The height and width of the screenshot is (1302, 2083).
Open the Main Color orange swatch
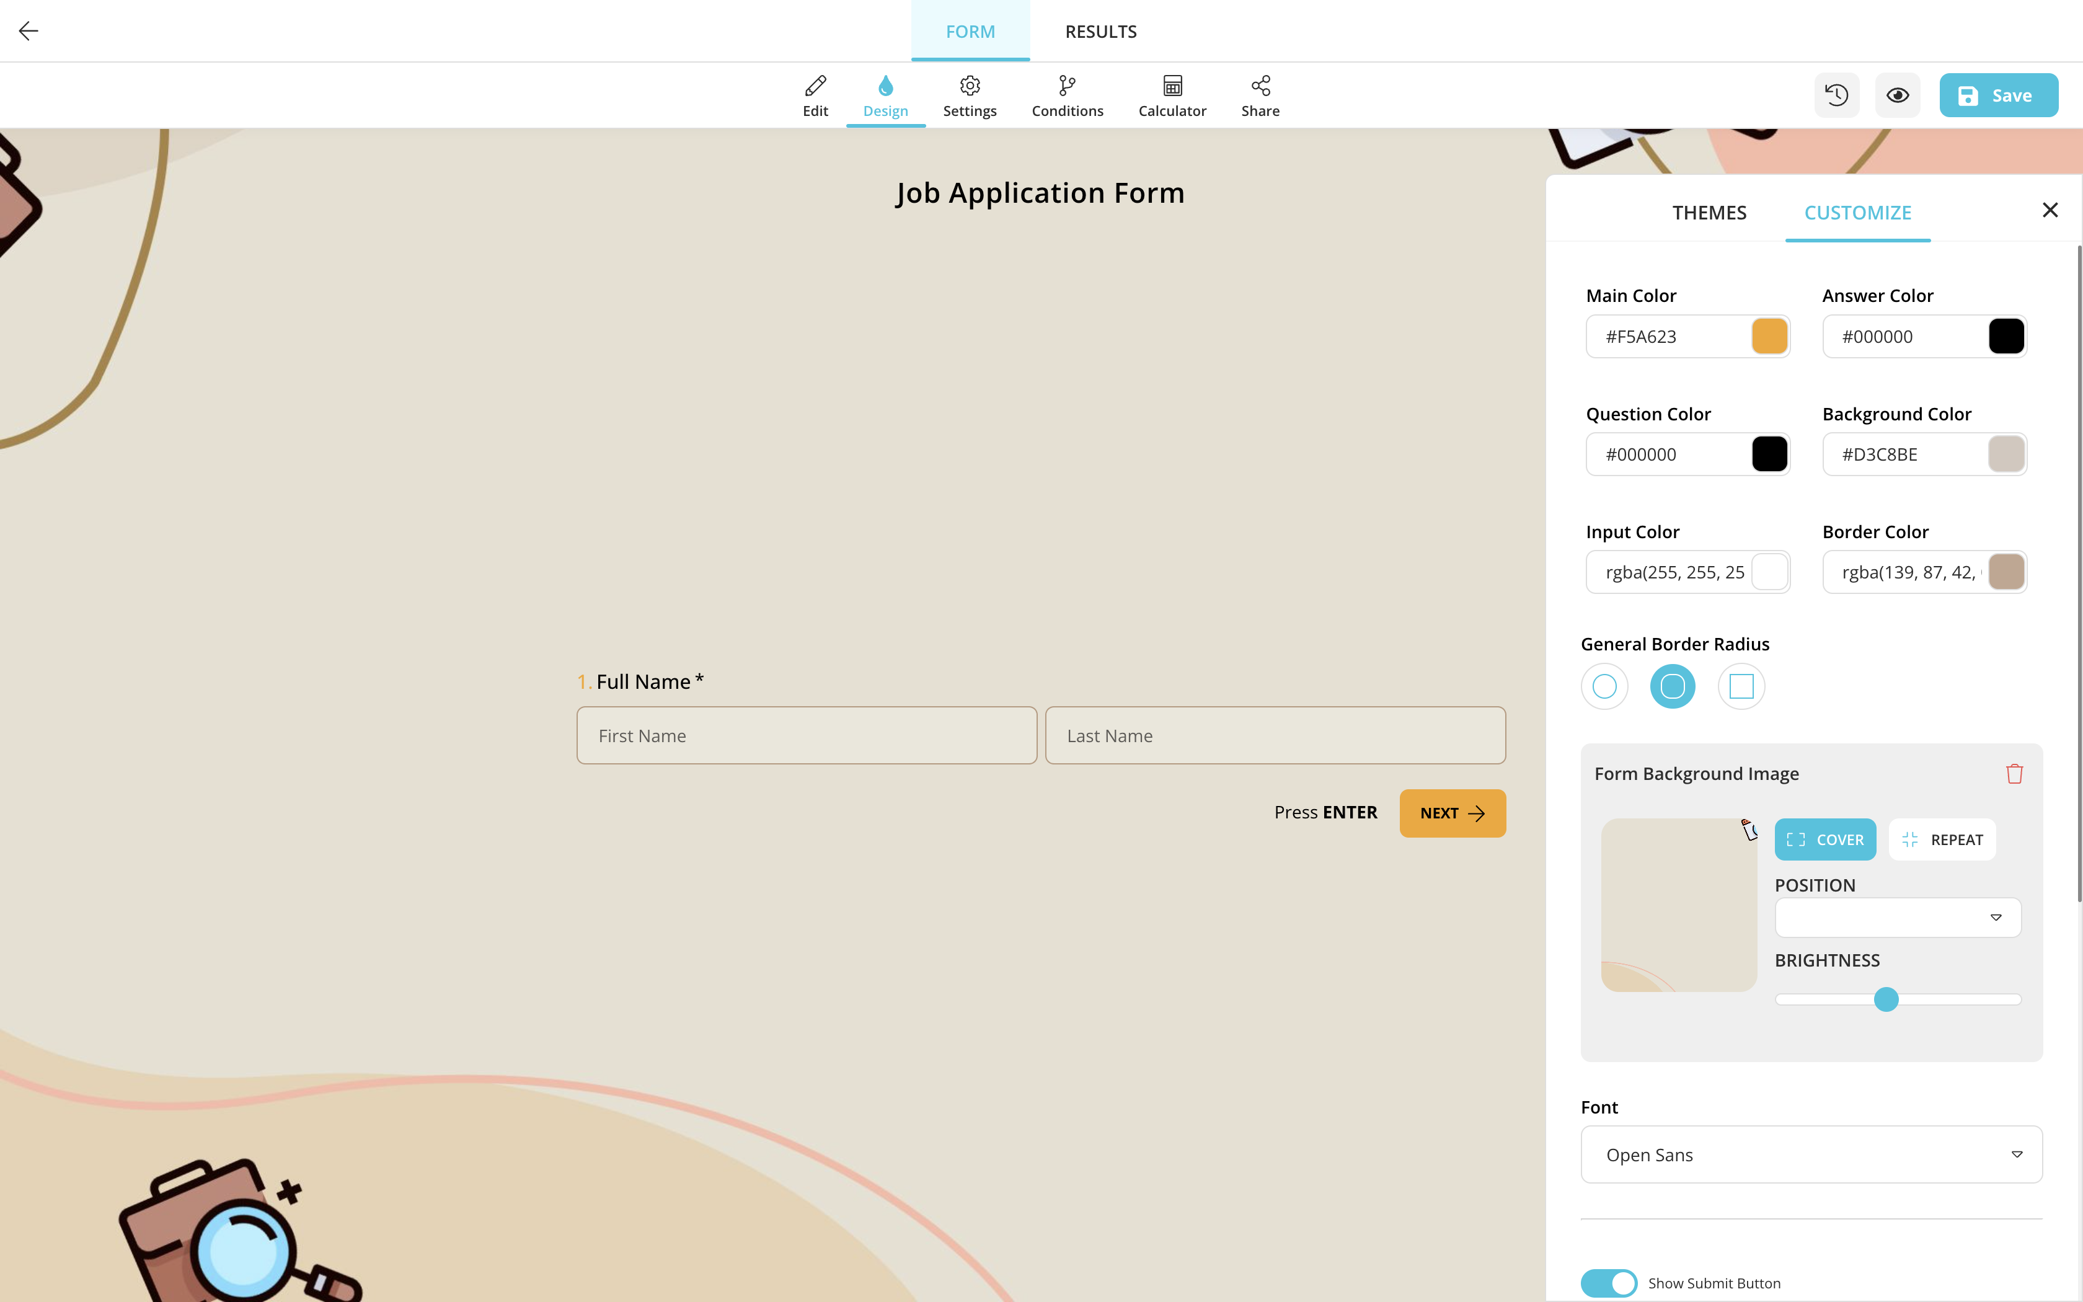[1769, 336]
